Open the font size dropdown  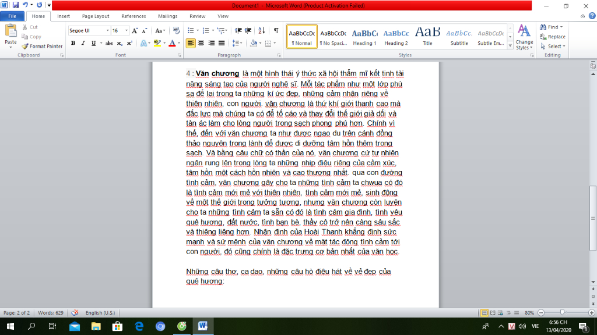click(127, 31)
